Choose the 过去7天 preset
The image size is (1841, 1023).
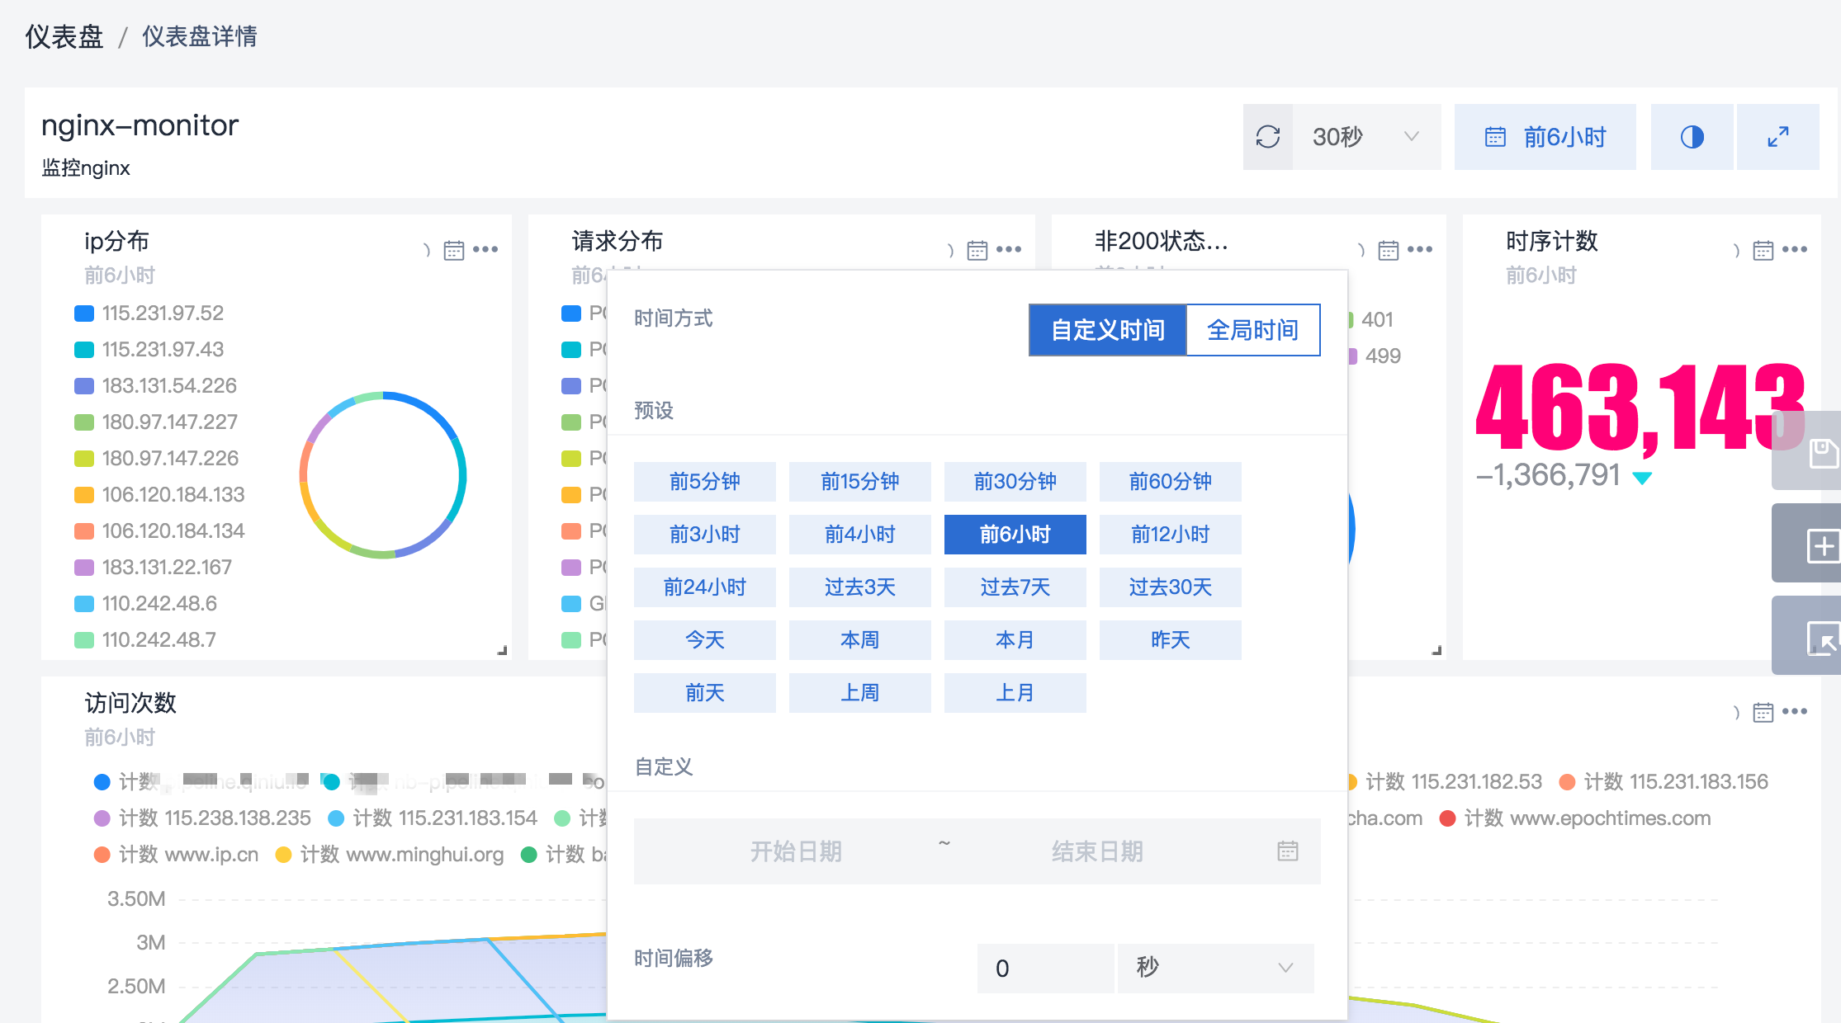pyautogui.click(x=1015, y=587)
